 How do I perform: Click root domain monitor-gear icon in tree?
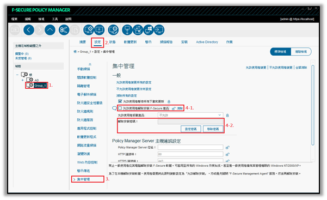tap(24, 75)
